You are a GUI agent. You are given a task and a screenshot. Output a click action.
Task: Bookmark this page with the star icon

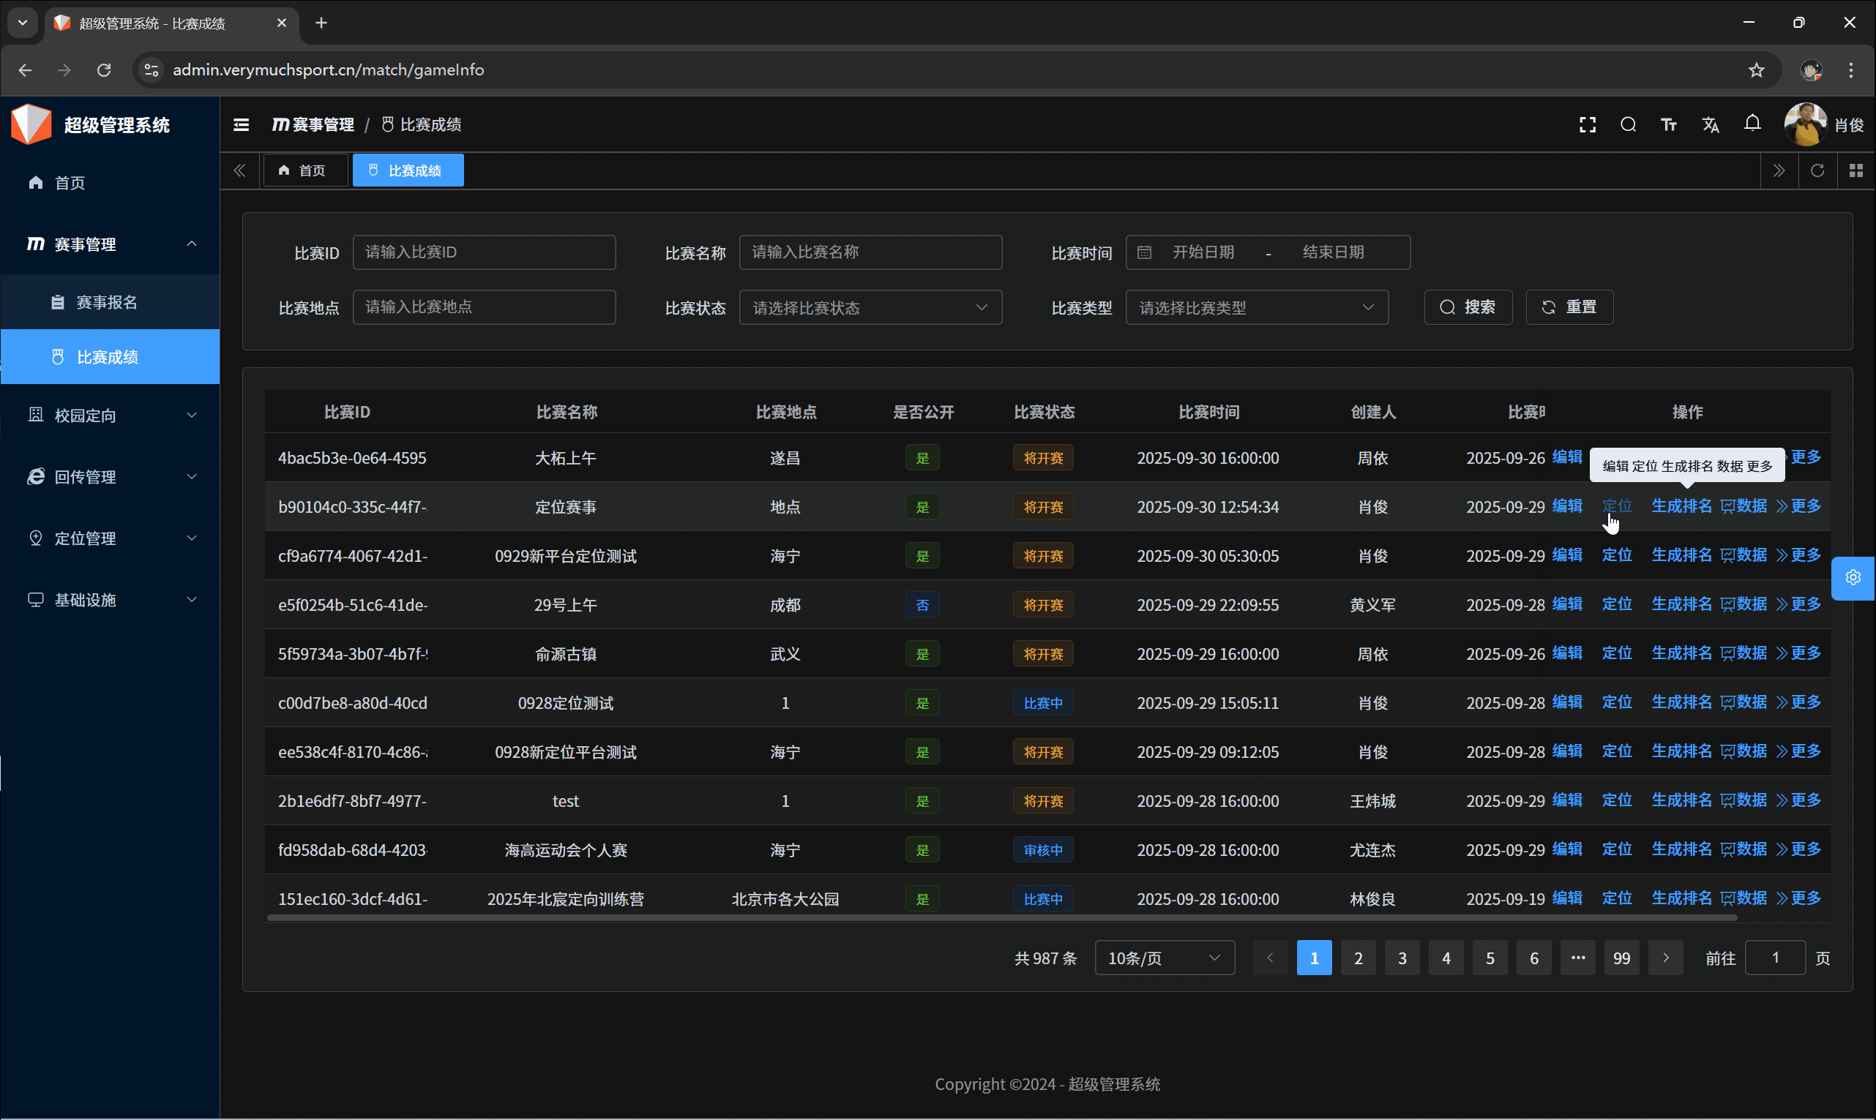(1756, 70)
